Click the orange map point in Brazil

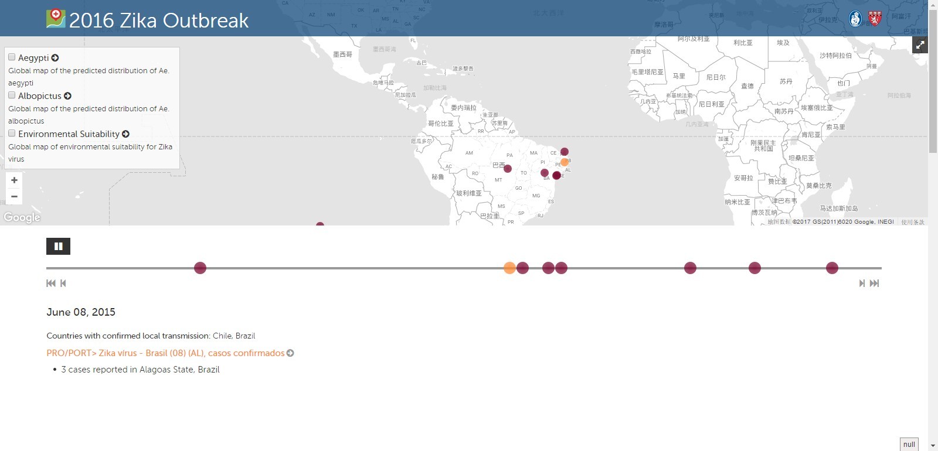click(x=565, y=162)
